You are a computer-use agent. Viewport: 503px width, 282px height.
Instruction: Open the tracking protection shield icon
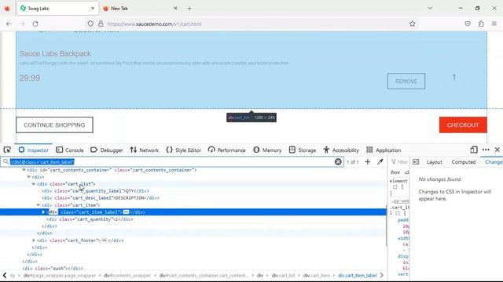(x=90, y=23)
